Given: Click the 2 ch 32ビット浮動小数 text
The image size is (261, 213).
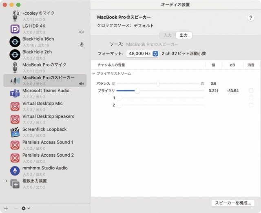Looking at the screenshot, I should click(x=184, y=53).
